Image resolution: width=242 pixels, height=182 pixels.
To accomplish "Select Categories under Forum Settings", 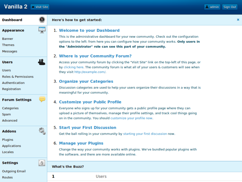I will pyautogui.click(x=10, y=108).
